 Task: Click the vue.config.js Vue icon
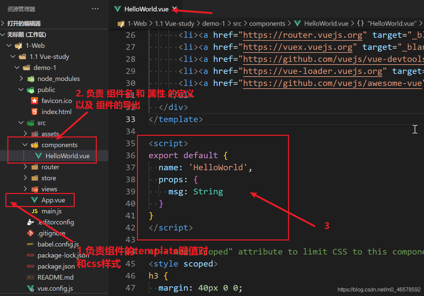(x=30, y=288)
